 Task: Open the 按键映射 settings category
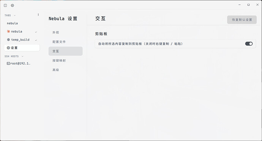click(x=65, y=60)
